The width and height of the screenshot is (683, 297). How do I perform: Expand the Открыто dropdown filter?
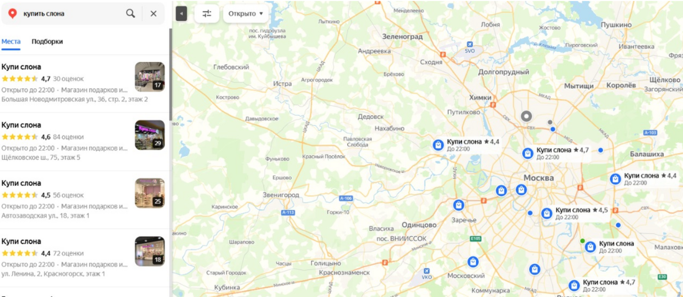[x=246, y=14]
